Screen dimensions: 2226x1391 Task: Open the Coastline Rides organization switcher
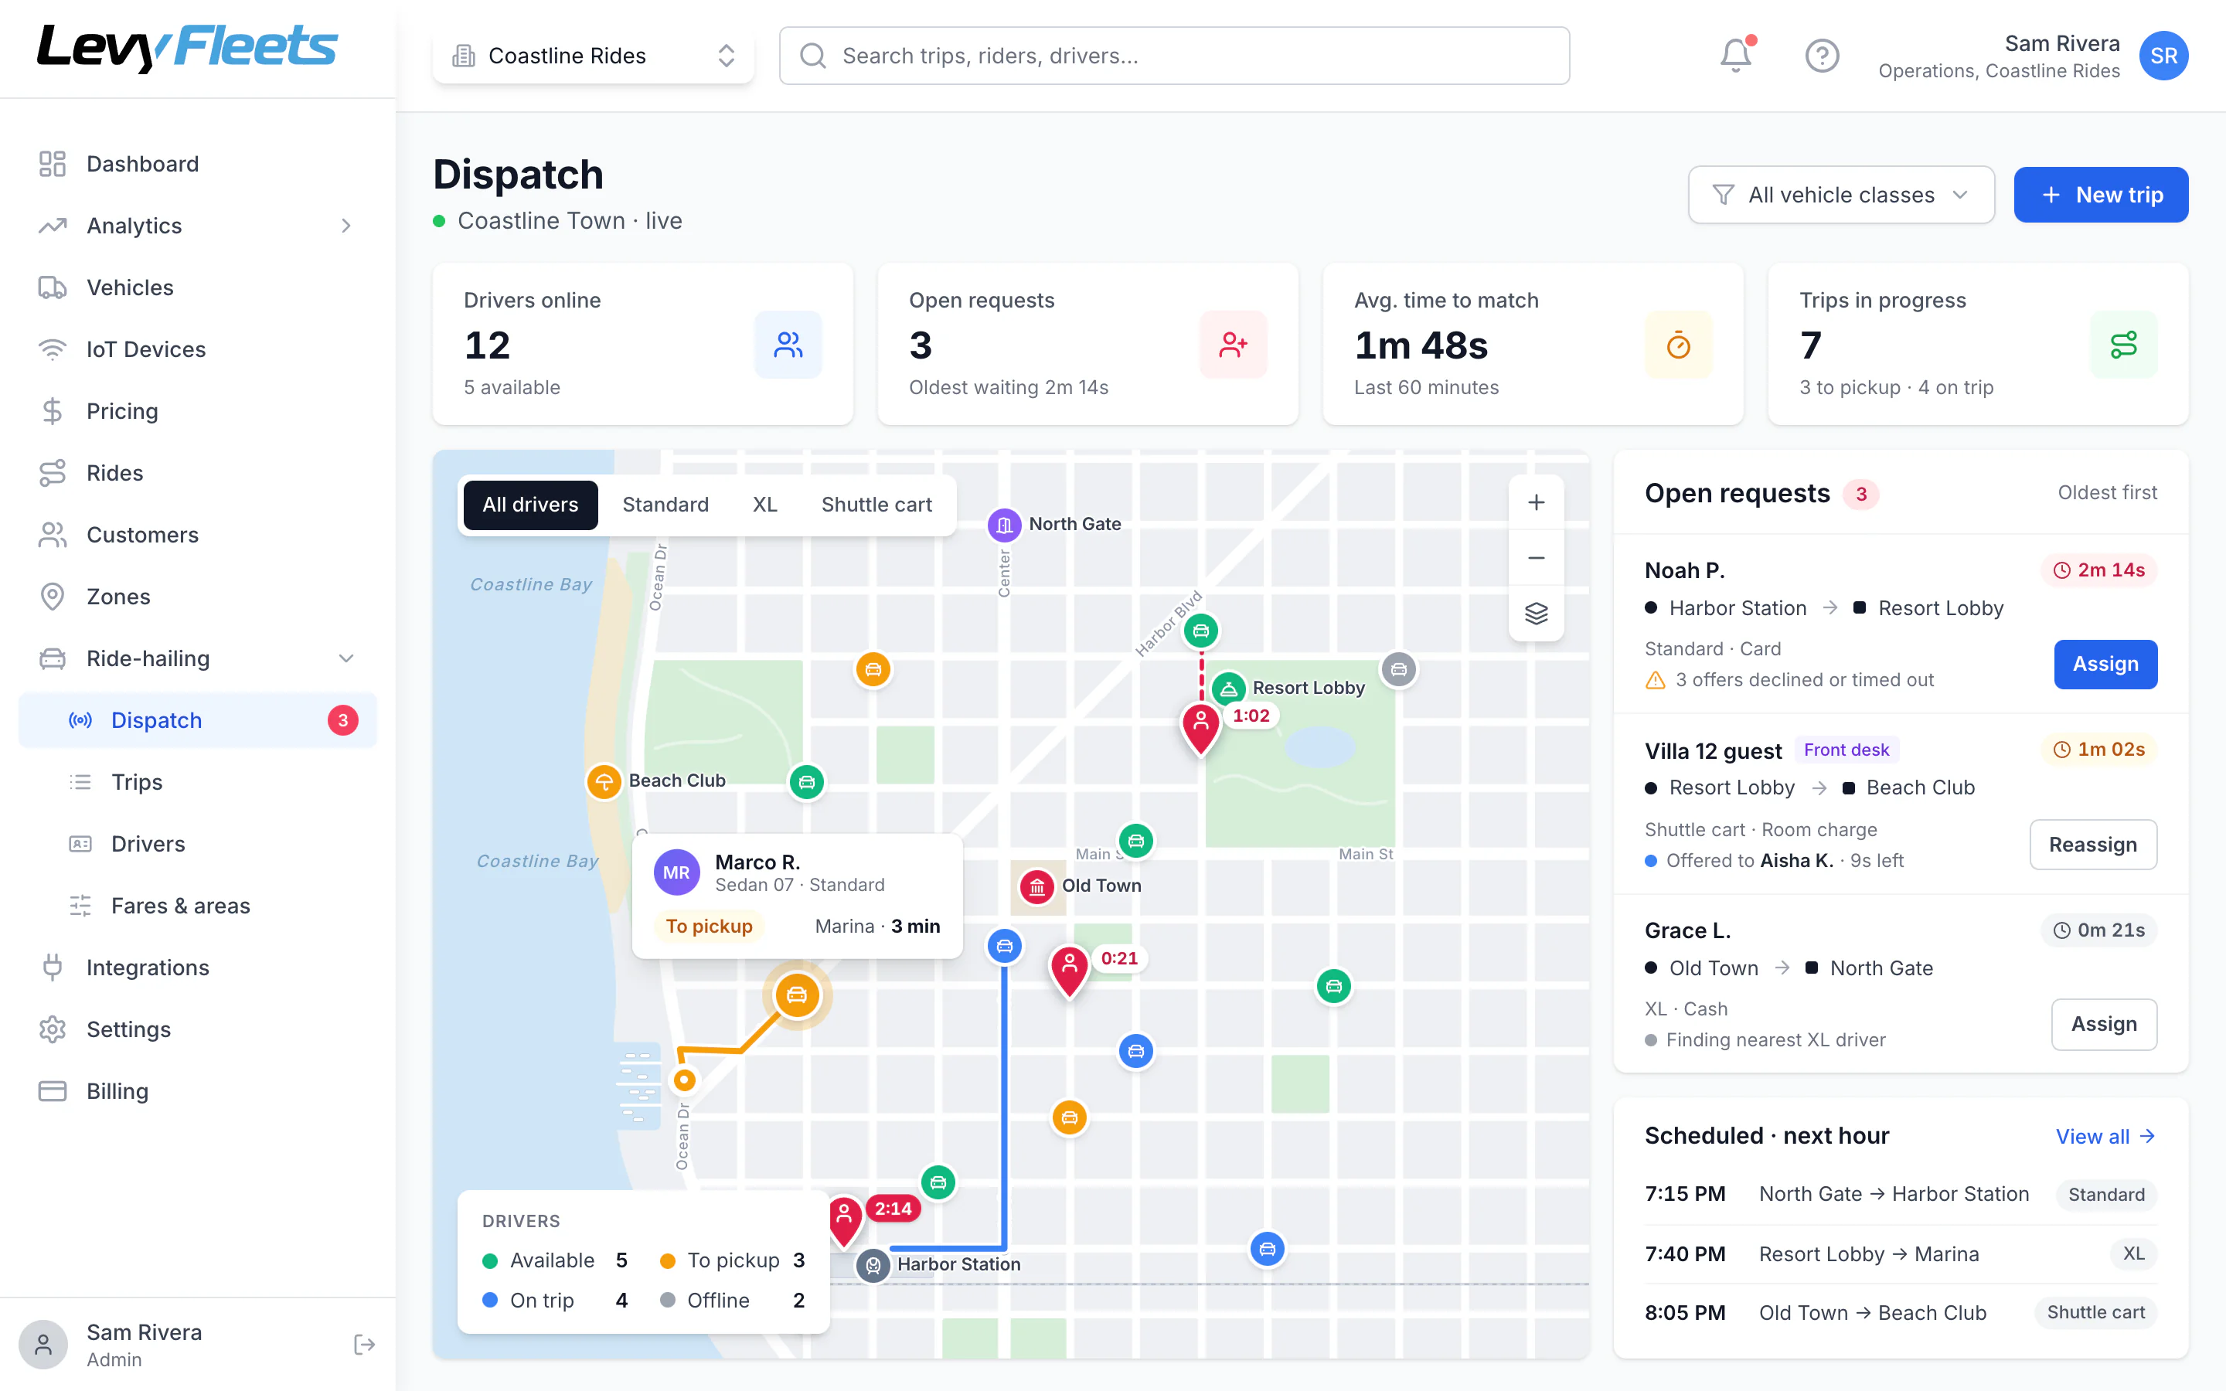(x=594, y=56)
